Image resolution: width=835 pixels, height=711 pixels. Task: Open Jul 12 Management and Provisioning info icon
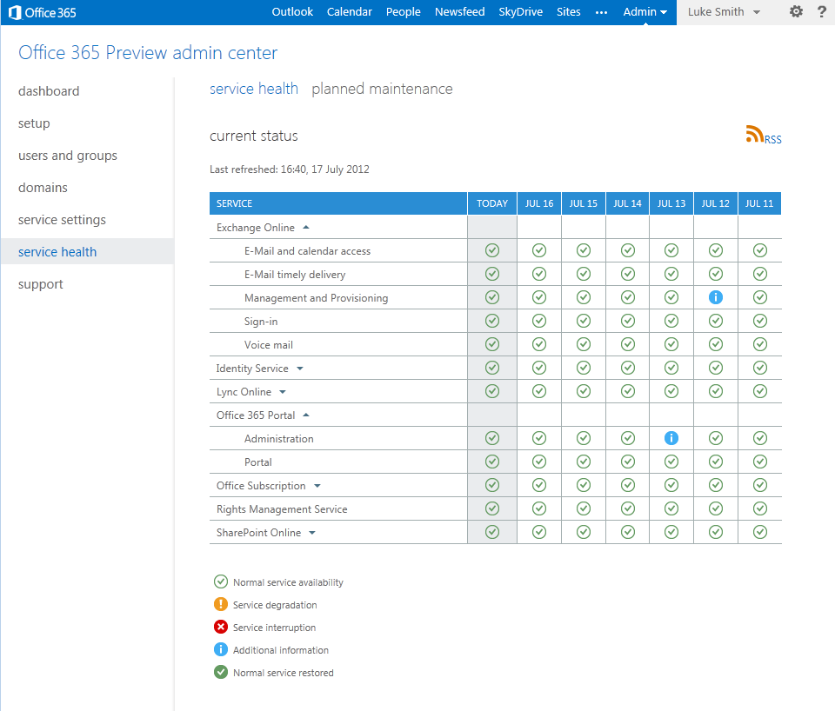coord(716,297)
